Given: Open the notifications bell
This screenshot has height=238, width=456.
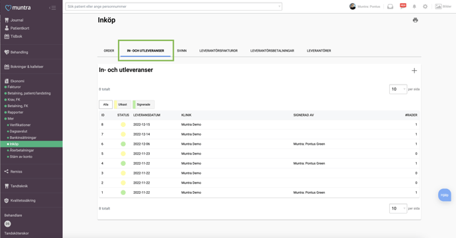Looking at the screenshot, I should pyautogui.click(x=414, y=7).
